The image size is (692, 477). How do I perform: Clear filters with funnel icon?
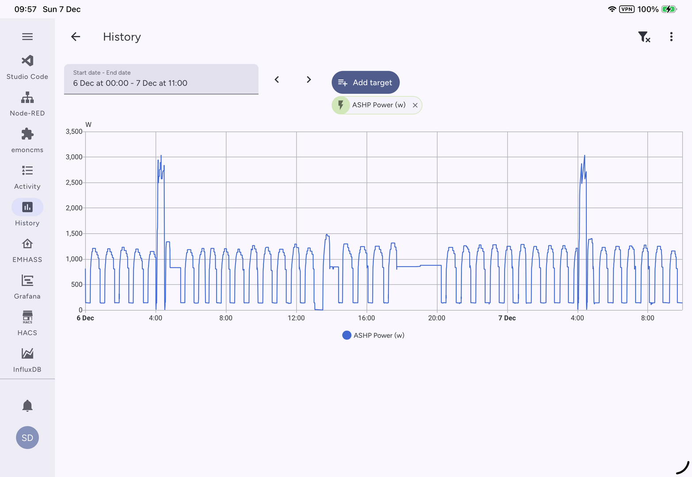[x=644, y=37]
